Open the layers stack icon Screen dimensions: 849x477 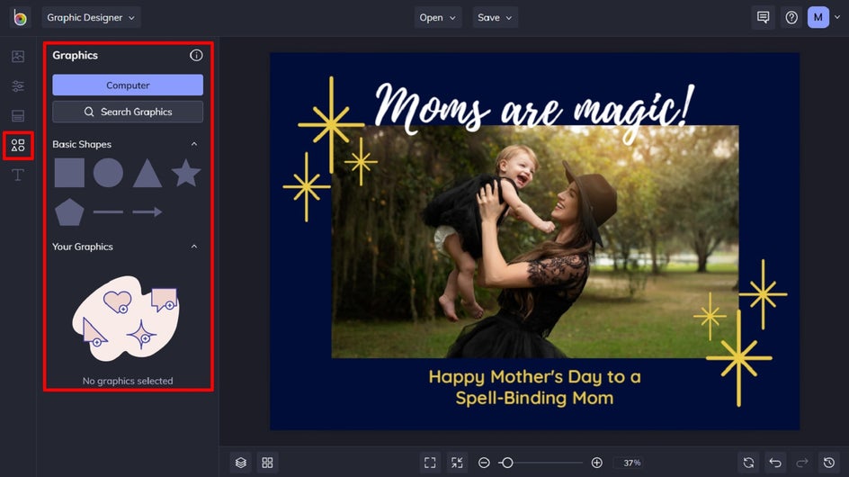pos(241,463)
